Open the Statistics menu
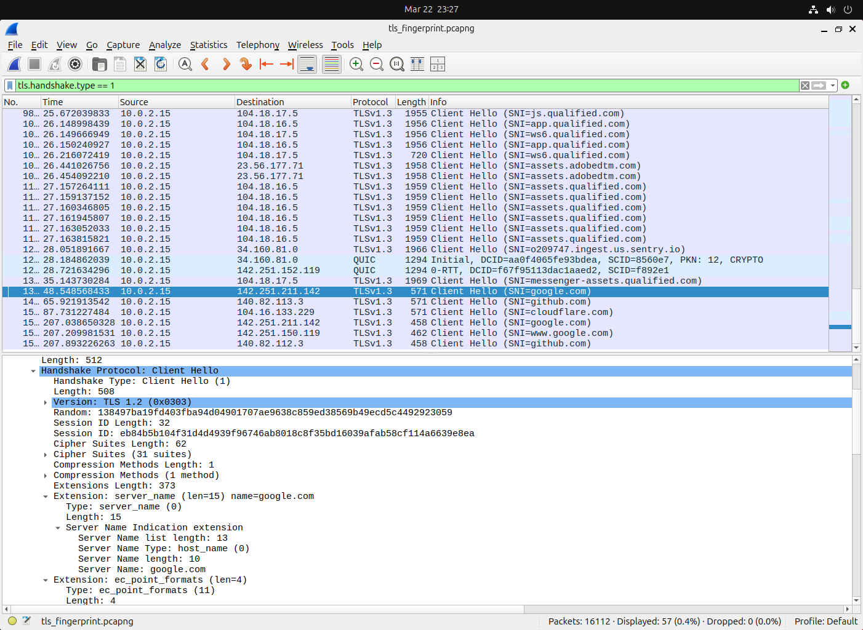The width and height of the screenshot is (863, 630). (x=209, y=45)
